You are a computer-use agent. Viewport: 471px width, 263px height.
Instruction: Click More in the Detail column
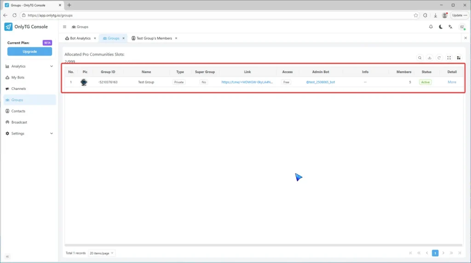[x=452, y=82]
